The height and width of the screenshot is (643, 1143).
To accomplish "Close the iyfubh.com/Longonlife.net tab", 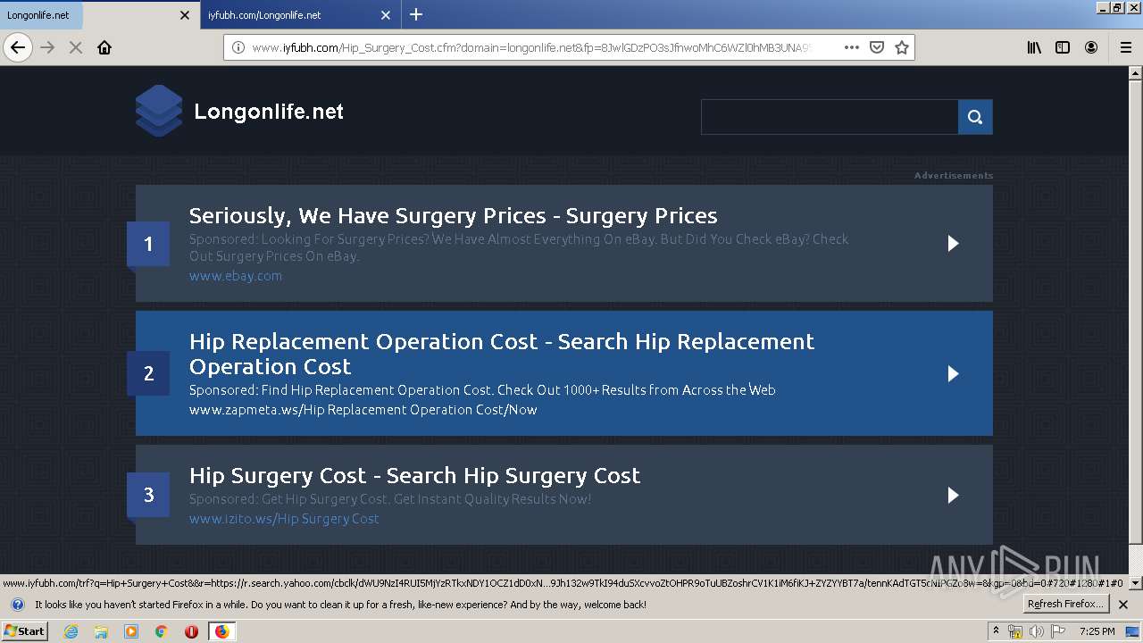I will [386, 15].
